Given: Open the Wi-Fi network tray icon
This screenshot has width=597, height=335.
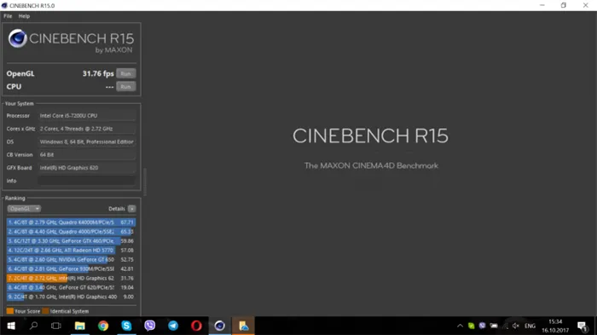Looking at the screenshot, I should coord(505,326).
